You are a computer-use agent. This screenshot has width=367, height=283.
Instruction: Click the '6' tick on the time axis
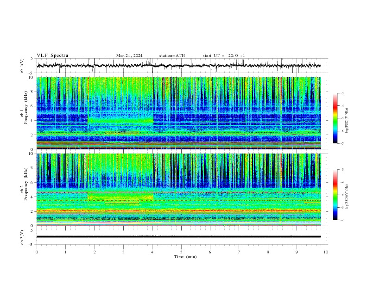pyautogui.click(x=210, y=252)
